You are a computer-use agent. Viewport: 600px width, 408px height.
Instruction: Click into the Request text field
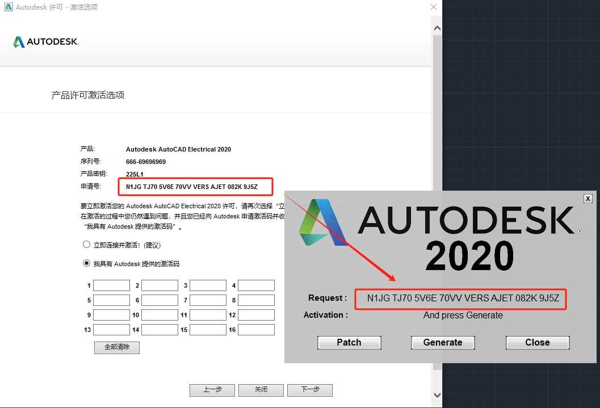tap(461, 298)
